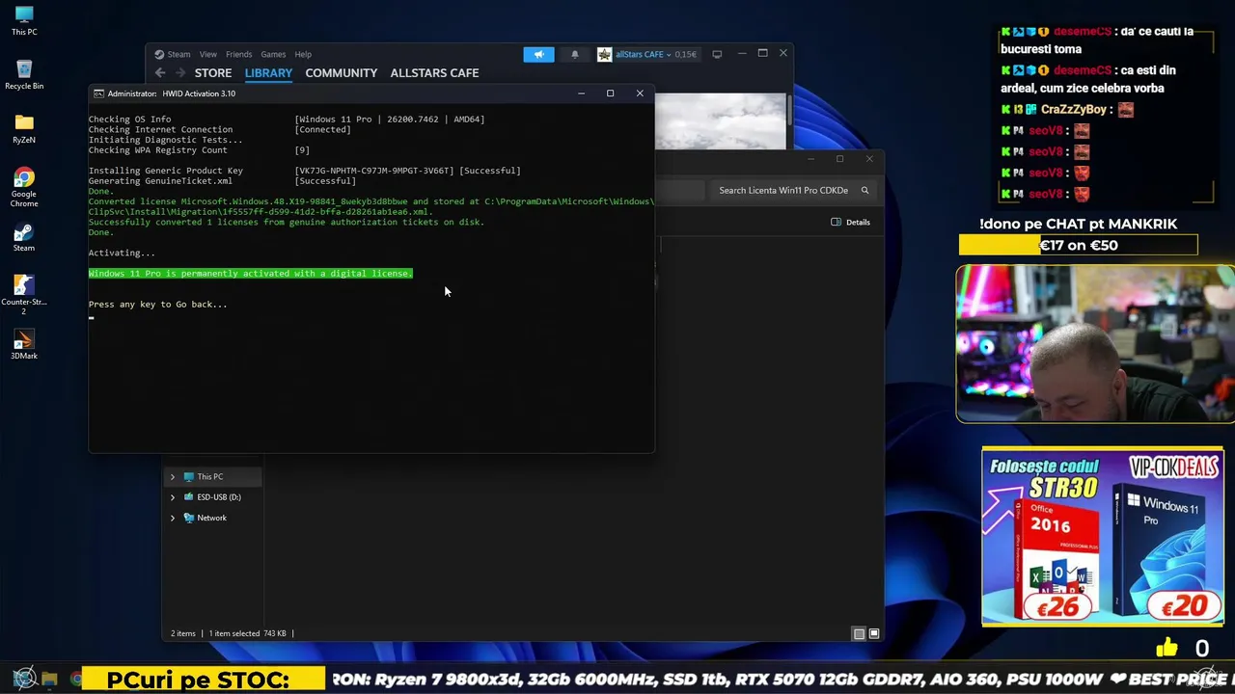This screenshot has height=694, width=1235.
Task: Switch Explorer to large thumbnails view icon
Action: click(874, 633)
